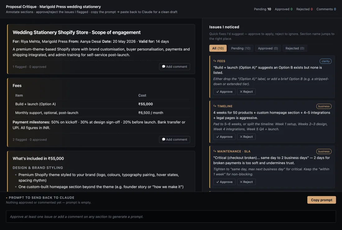Click the jump arrow icon beside MAINTENANCE · SLA
The width and height of the screenshot is (342, 230).
pyautogui.click(x=215, y=151)
